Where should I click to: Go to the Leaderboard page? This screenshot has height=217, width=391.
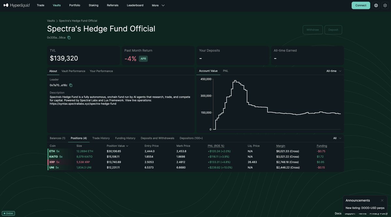pos(135,5)
